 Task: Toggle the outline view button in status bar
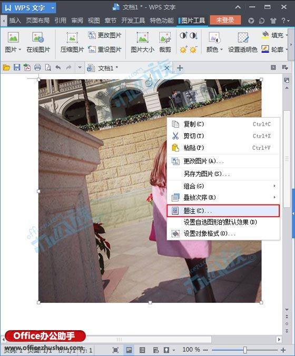[x=142, y=350]
